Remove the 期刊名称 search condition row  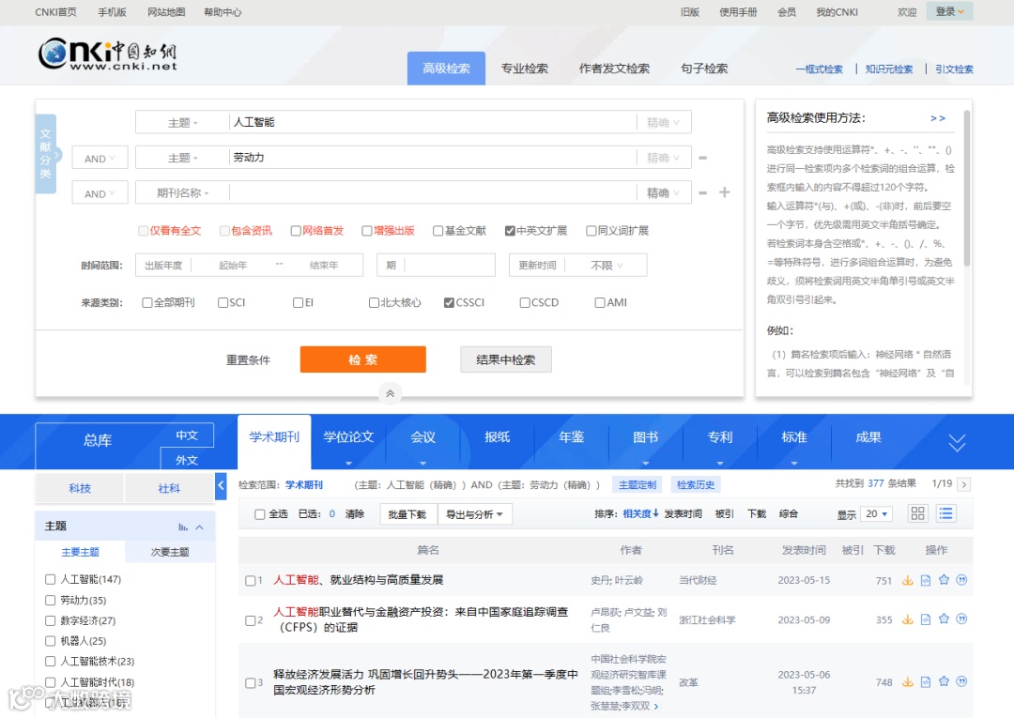(703, 192)
